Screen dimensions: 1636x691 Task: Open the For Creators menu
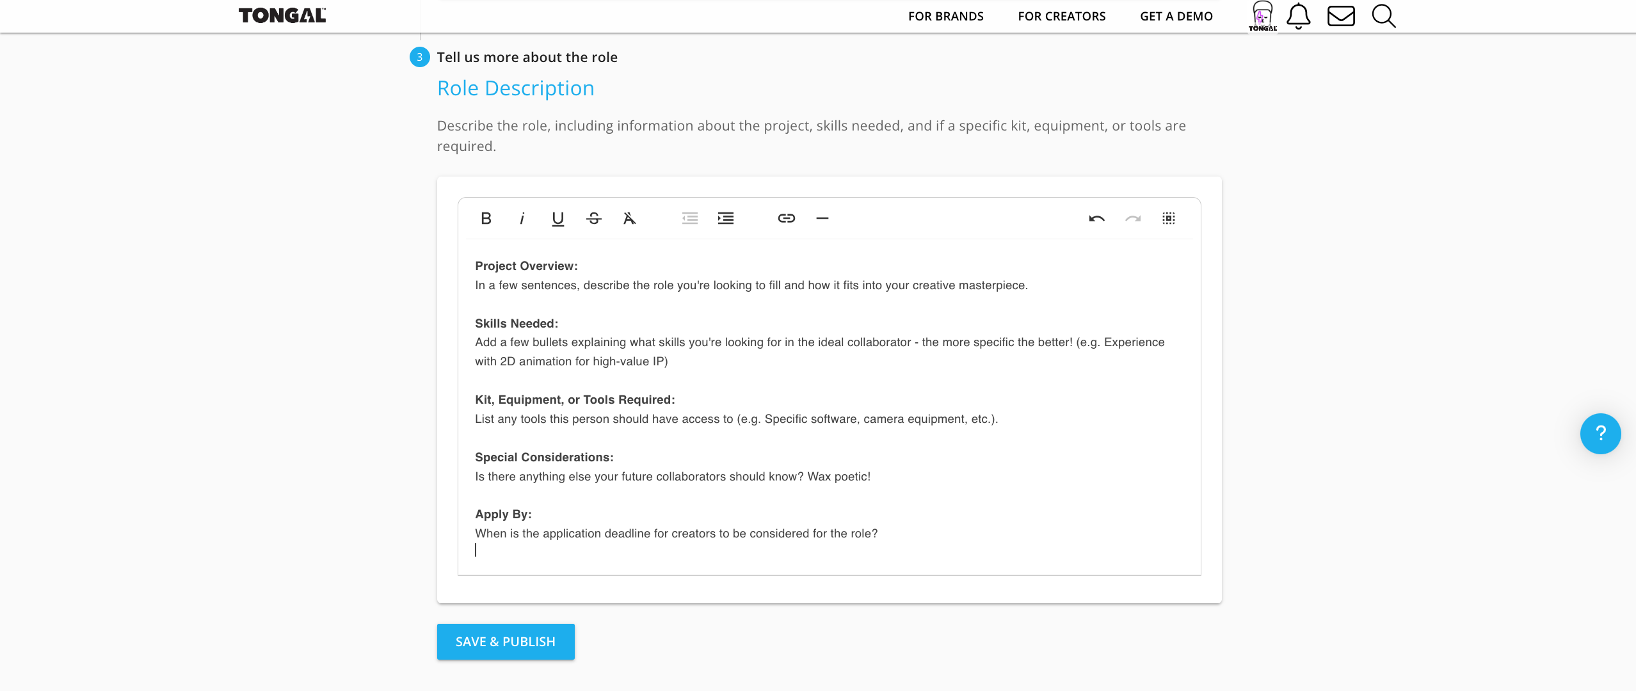1061,16
